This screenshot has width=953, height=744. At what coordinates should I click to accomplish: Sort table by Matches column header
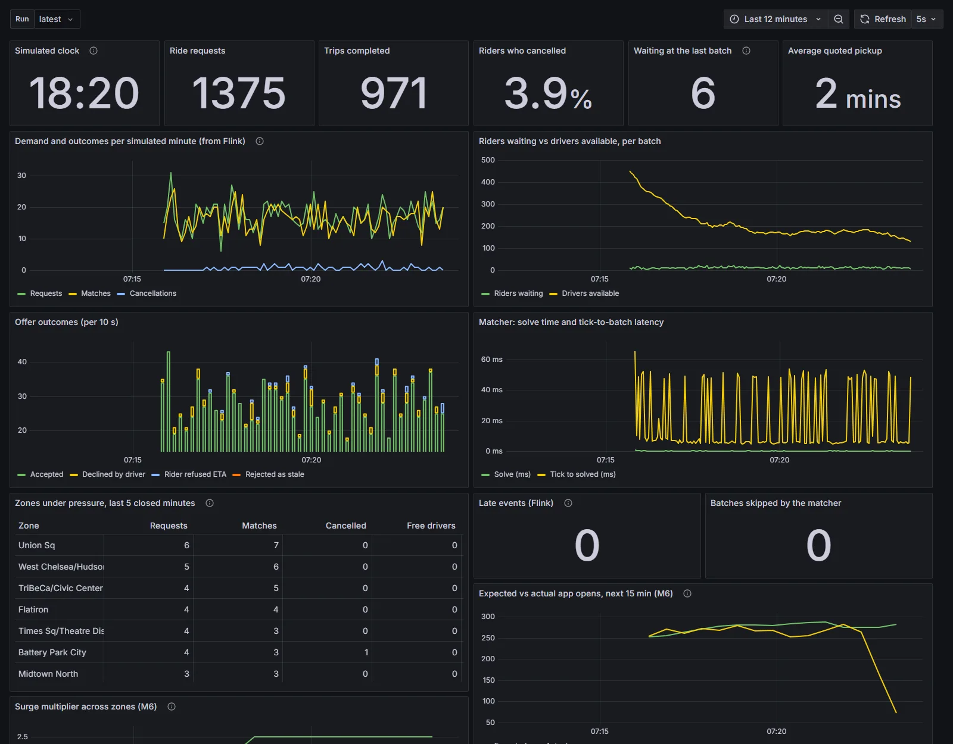point(259,526)
